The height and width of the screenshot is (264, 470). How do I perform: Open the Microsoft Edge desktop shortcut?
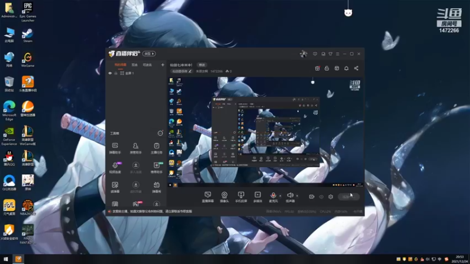pyautogui.click(x=9, y=111)
